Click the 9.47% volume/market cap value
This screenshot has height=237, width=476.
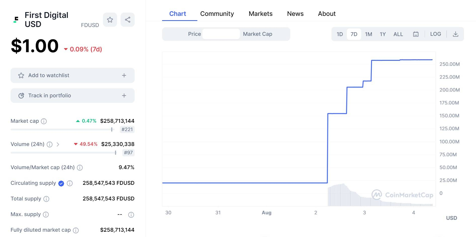click(126, 167)
